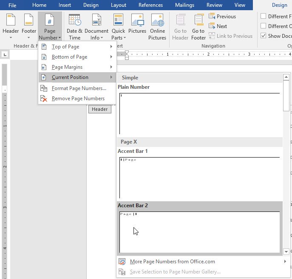Viewport: 292px width, 279px height.
Task: Select Accent Bar 1 page number thumbnail
Action: (199, 178)
